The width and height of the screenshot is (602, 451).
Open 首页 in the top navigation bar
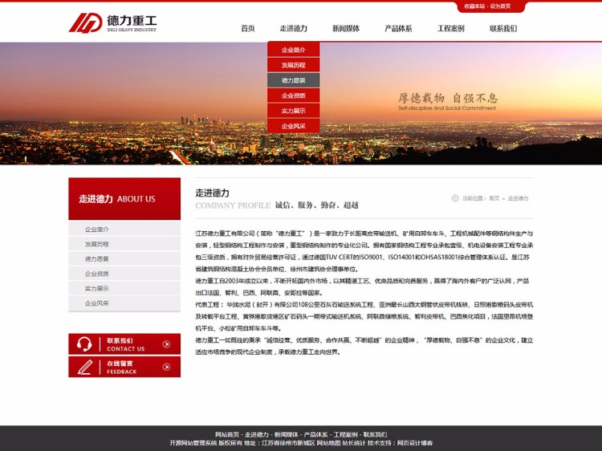[248, 28]
